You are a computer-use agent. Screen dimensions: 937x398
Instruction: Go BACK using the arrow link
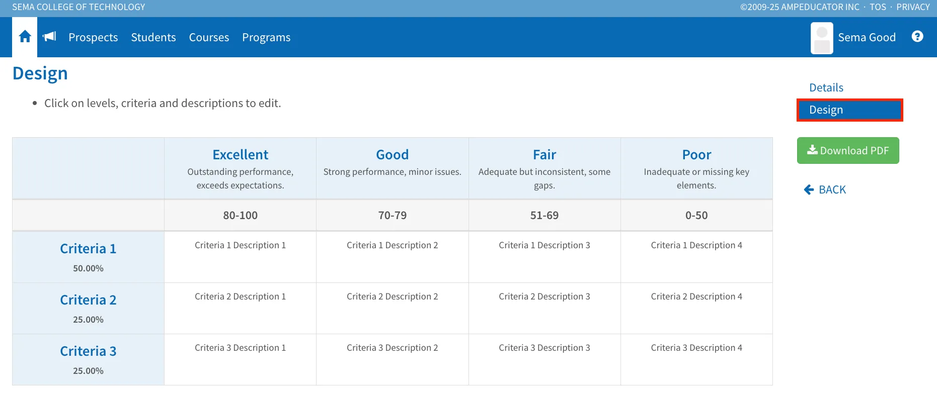[825, 189]
